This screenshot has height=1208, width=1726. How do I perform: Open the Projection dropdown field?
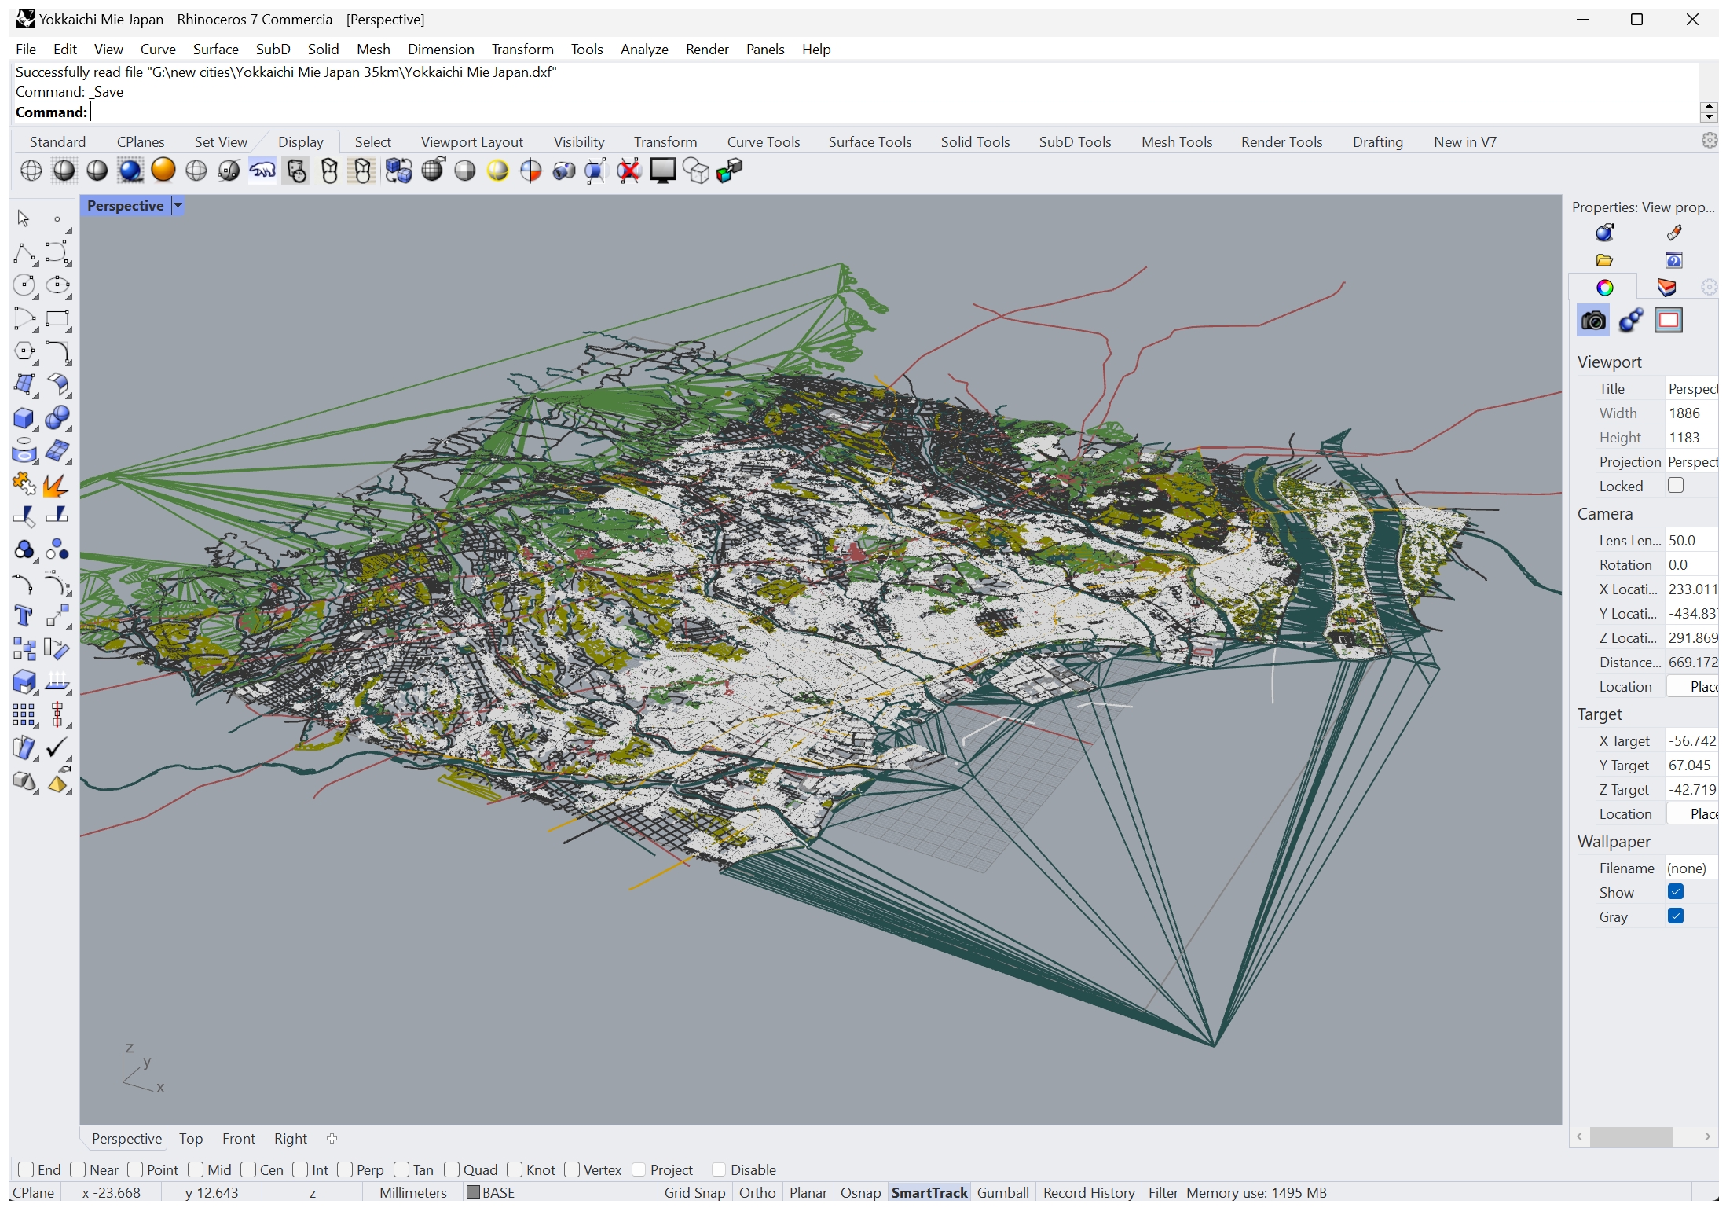pos(1691,462)
